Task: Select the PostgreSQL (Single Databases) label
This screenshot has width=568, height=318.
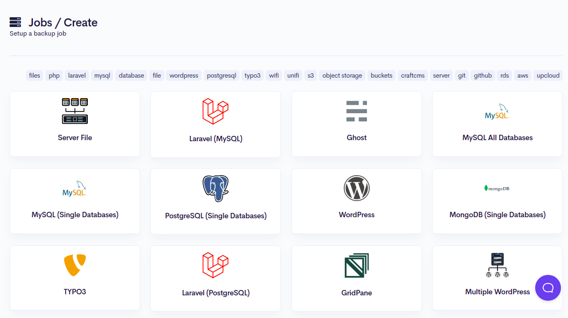Action: click(x=216, y=216)
